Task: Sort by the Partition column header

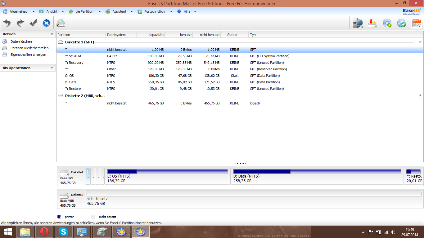Action: (81, 35)
